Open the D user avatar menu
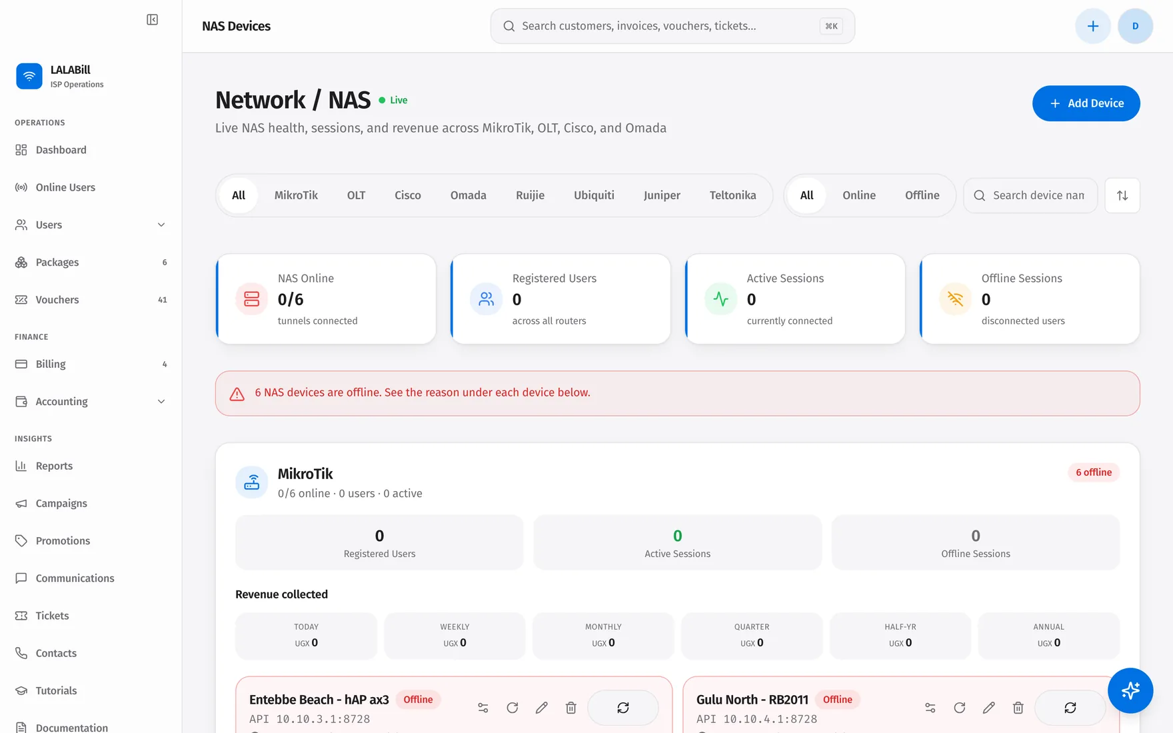This screenshot has height=733, width=1173. point(1136,26)
